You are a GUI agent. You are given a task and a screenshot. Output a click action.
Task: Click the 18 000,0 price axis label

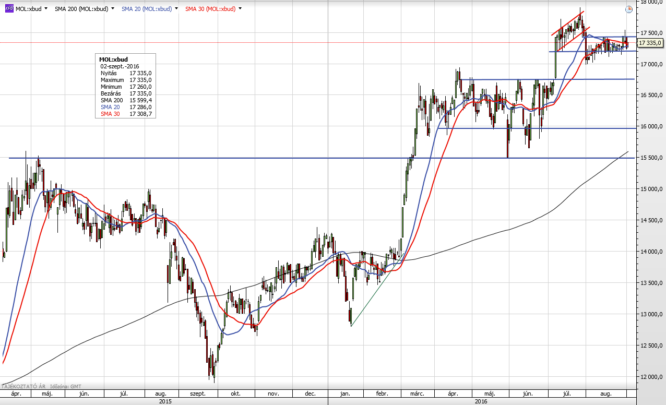coord(652,2)
